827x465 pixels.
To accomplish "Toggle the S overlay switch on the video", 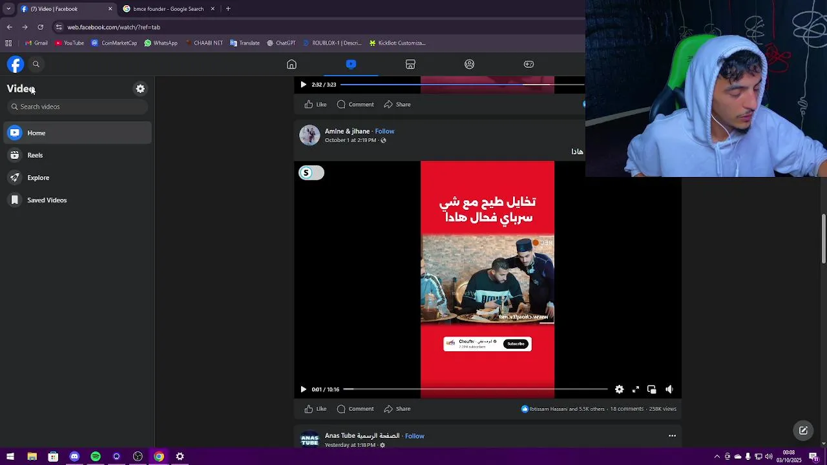I will click(x=311, y=172).
